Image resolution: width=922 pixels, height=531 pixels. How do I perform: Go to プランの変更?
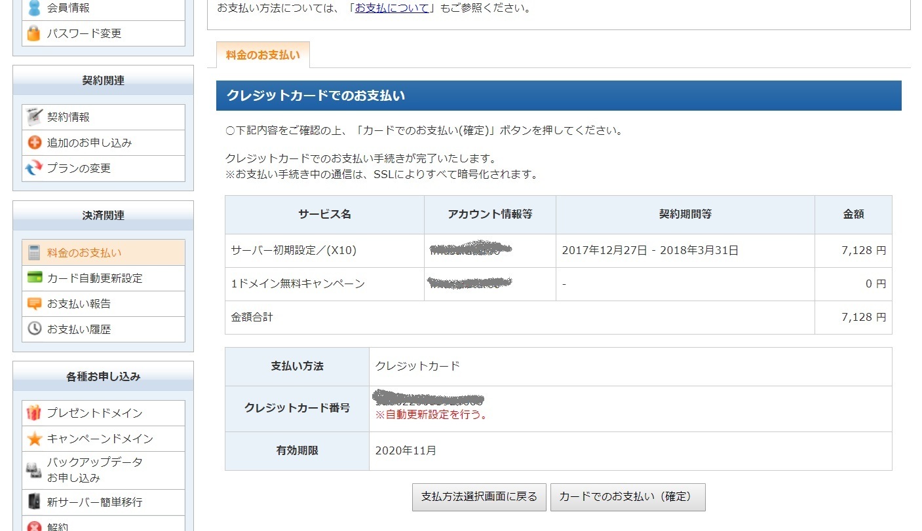click(x=104, y=168)
